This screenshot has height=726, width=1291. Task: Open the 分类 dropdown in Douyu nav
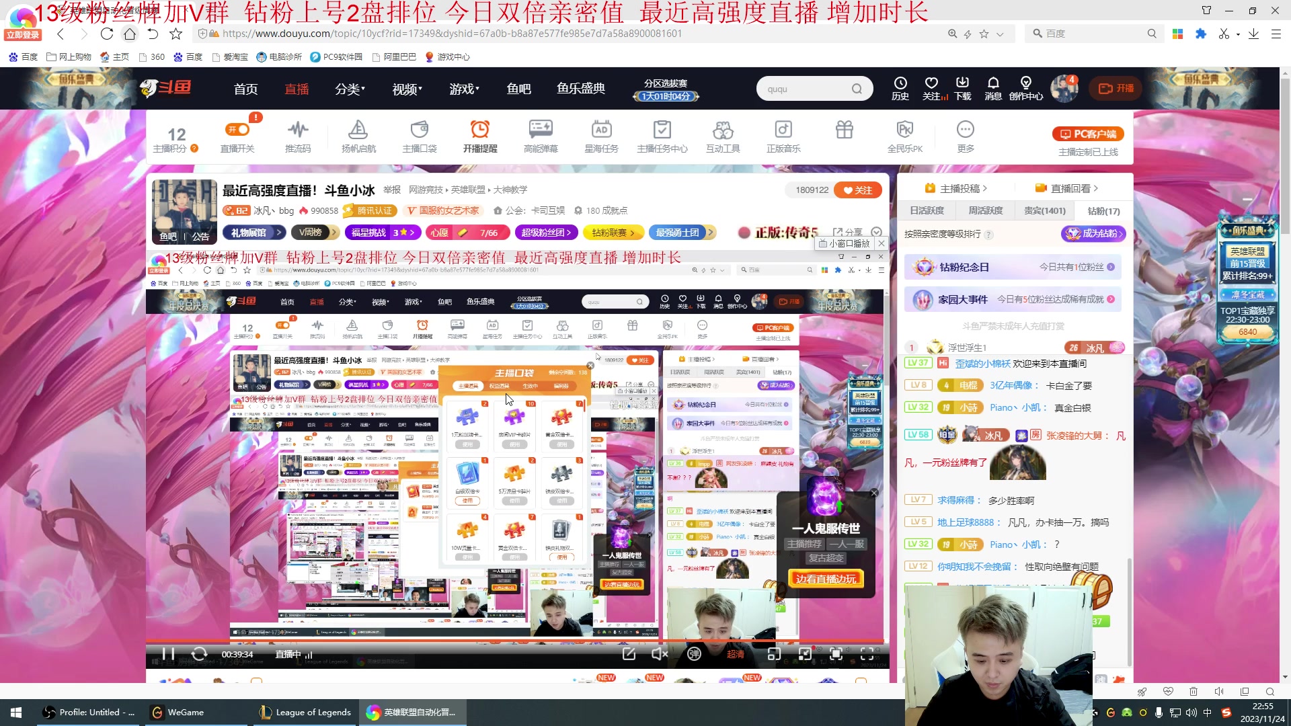click(x=350, y=89)
